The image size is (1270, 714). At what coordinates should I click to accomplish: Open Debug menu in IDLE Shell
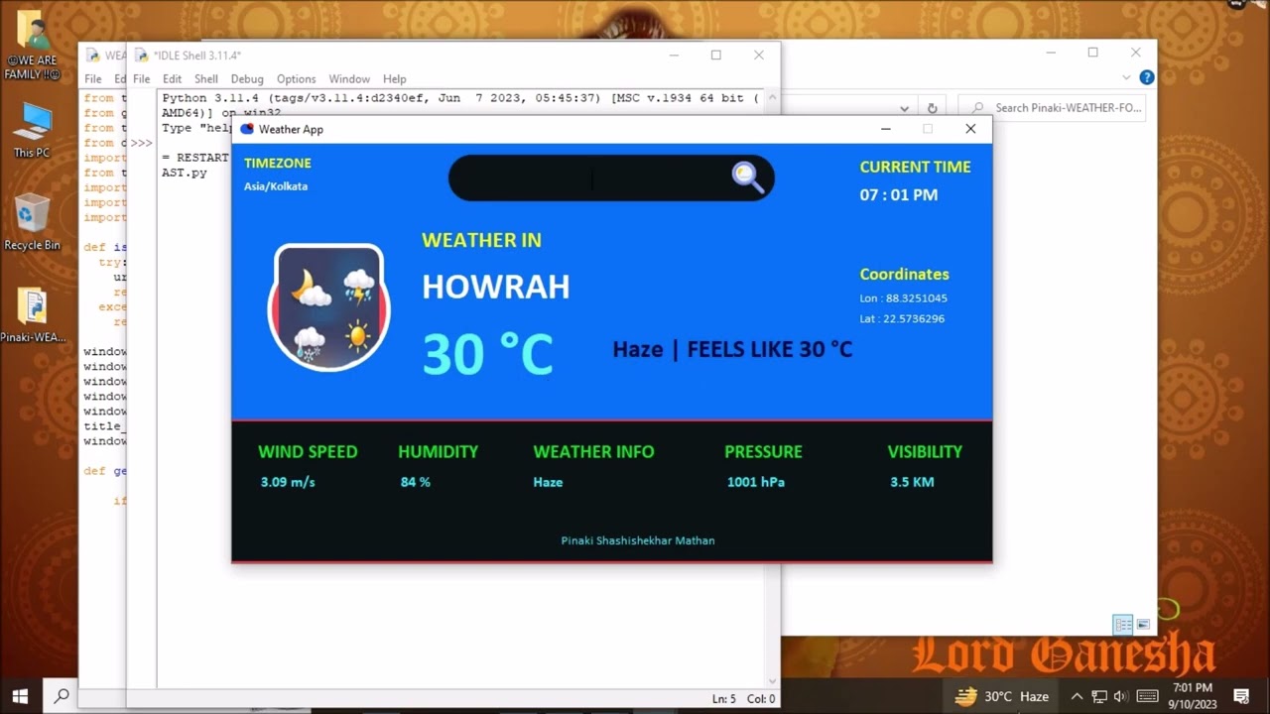click(247, 79)
